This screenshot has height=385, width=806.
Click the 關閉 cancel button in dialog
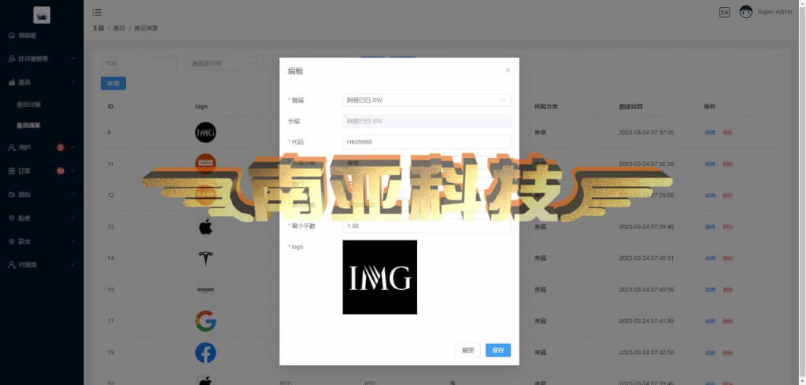[x=468, y=350]
